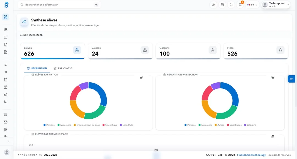Click the floating blue gear settings button

coord(291,79)
